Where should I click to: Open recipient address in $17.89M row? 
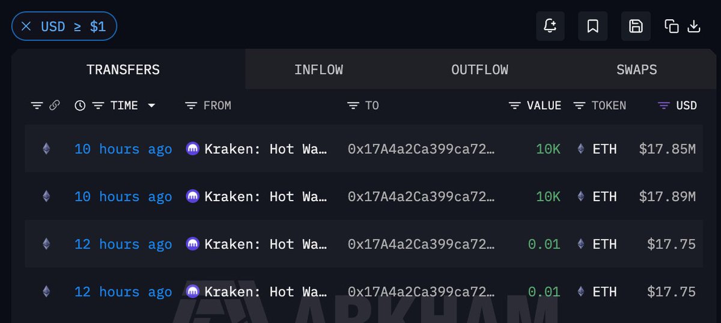click(x=421, y=196)
